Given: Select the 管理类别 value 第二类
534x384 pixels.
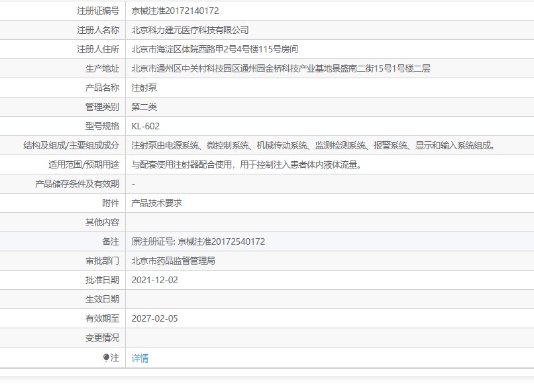Looking at the screenshot, I should click(x=144, y=106).
